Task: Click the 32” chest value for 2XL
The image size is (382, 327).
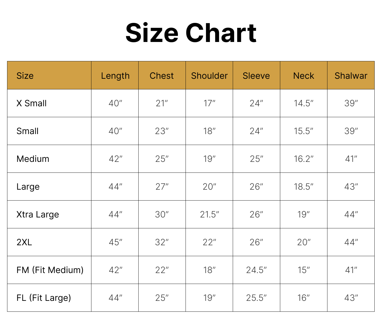Action: 162,242
